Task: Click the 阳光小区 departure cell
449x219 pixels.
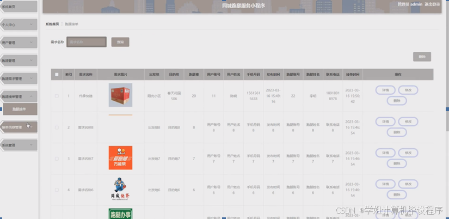Action: point(154,96)
